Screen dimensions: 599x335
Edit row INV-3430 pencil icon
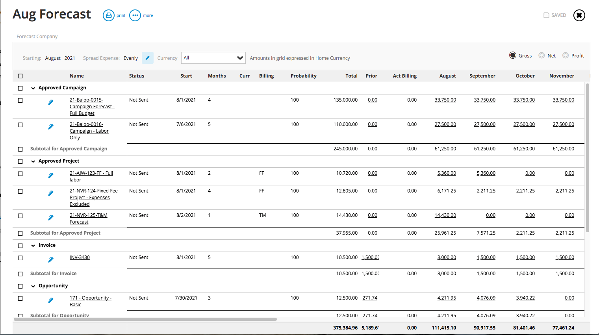tap(51, 260)
